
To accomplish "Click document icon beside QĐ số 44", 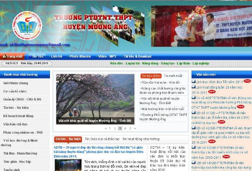I will point(194,162).
